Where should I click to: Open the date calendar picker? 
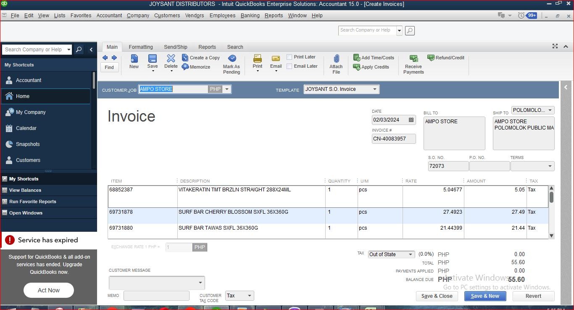(x=411, y=120)
